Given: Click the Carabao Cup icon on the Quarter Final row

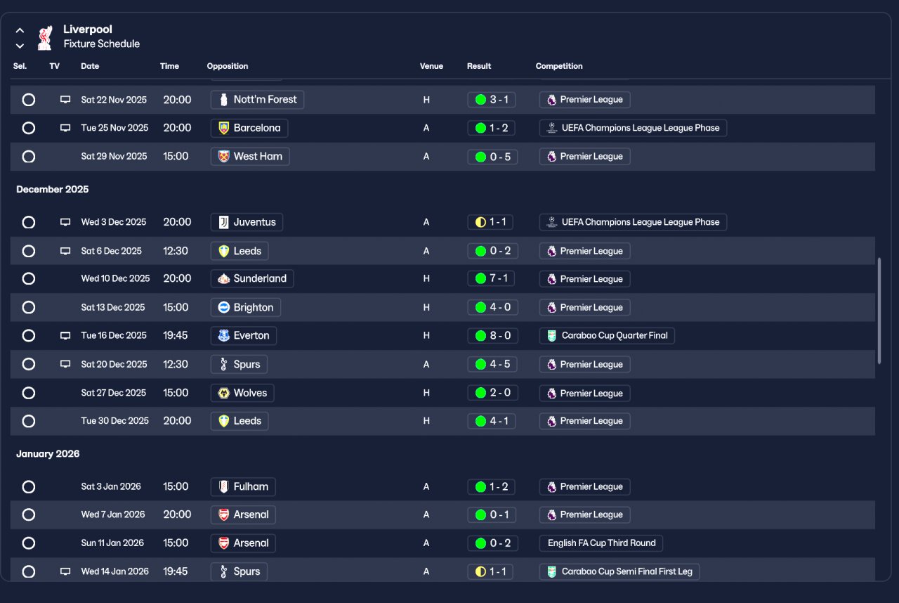Looking at the screenshot, I should [x=552, y=336].
